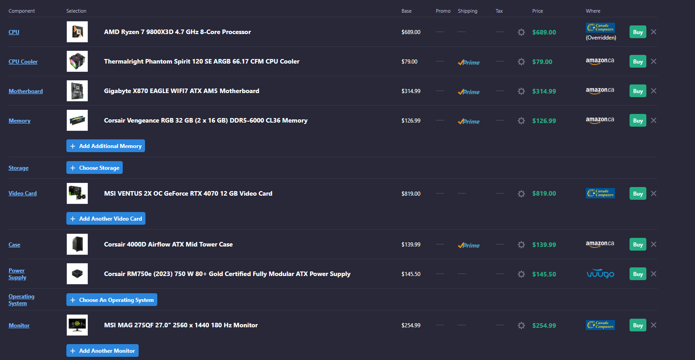The height and width of the screenshot is (360, 695).
Task: Click Add Another Monitor button
Action: [x=102, y=350]
